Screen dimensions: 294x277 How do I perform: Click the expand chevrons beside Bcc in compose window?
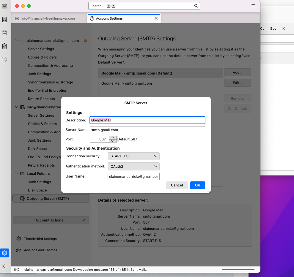(284, 29)
